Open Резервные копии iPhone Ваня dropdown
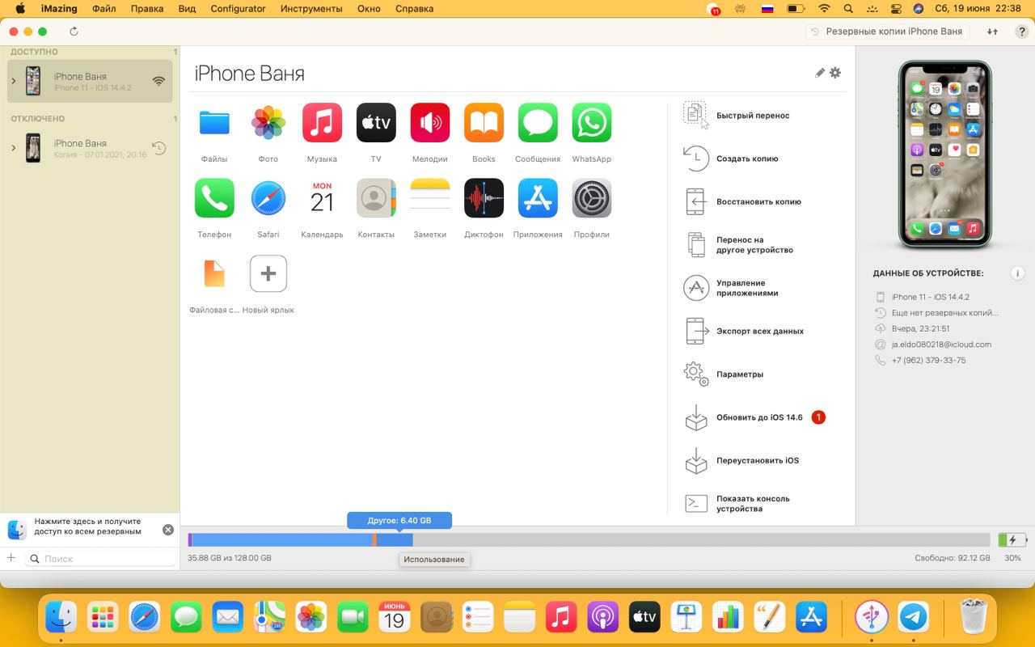The image size is (1035, 647). [x=889, y=32]
